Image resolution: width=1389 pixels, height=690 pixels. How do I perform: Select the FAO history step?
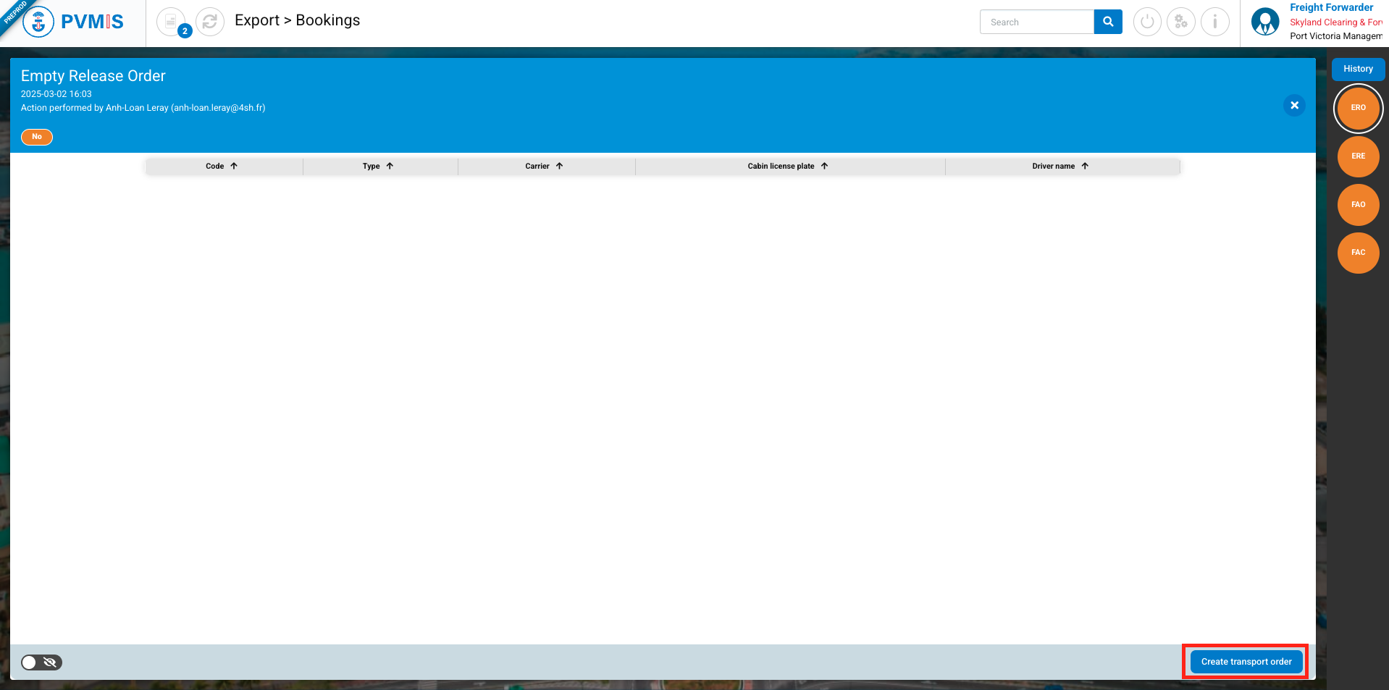coord(1358,205)
